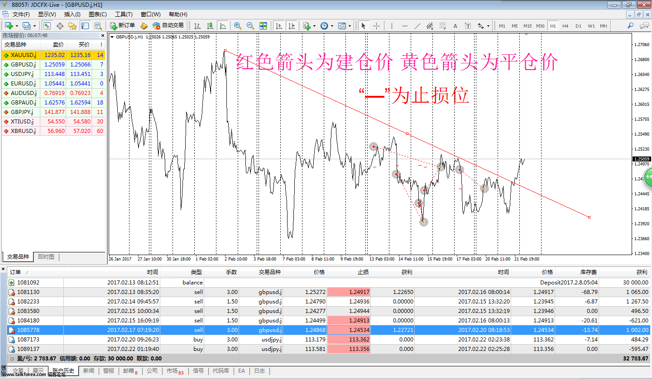Toggle the Navigator folder-star icon
Image resolution: width=652 pixels, height=379 pixels.
[x=72, y=26]
